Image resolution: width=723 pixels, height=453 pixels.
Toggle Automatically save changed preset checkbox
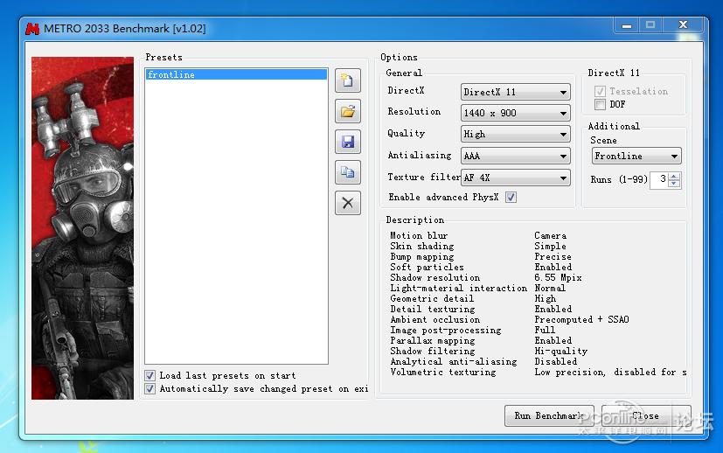coord(151,389)
